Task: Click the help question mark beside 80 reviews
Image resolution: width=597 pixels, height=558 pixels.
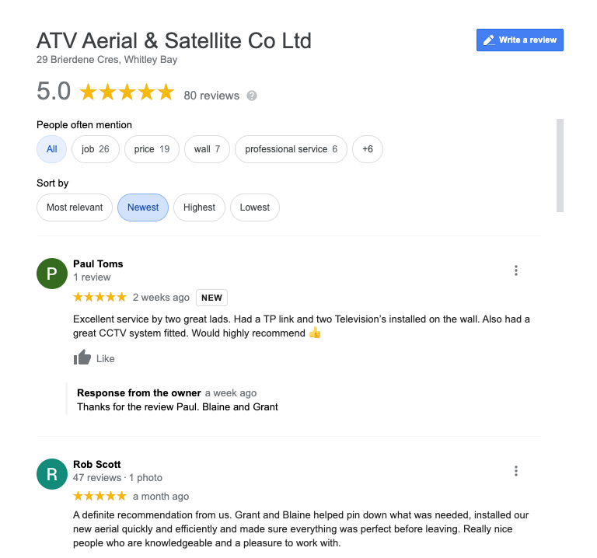Action: coord(252,96)
